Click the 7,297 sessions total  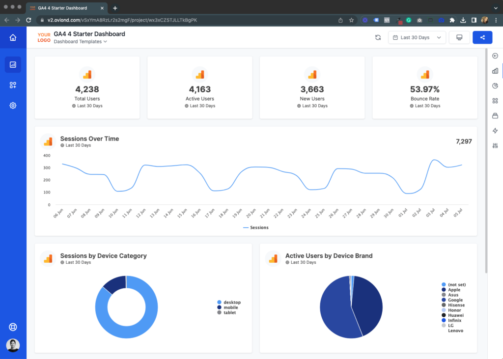464,141
